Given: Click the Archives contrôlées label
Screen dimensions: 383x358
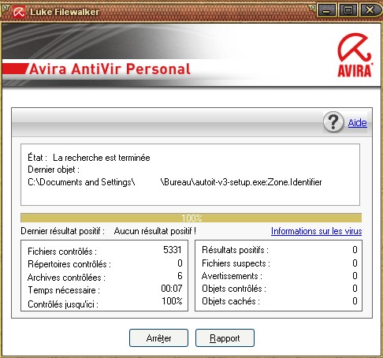Looking at the screenshot, I should click(x=66, y=278).
